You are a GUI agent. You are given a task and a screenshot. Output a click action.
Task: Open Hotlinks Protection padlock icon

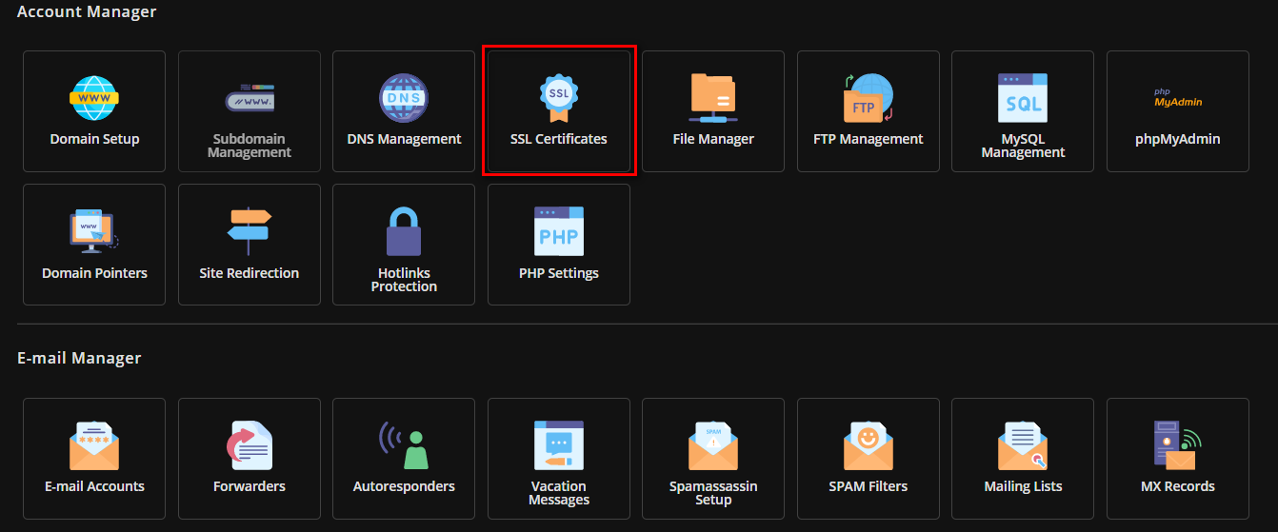click(x=404, y=231)
